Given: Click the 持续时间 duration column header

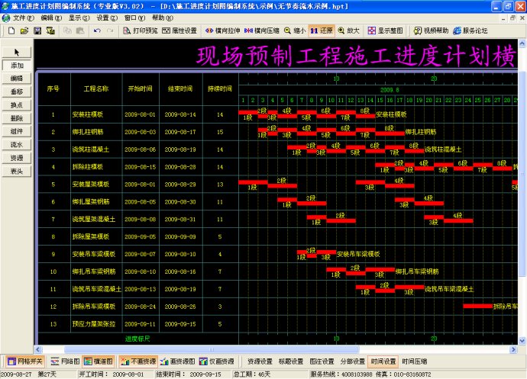Looking at the screenshot, I should click(220, 88).
